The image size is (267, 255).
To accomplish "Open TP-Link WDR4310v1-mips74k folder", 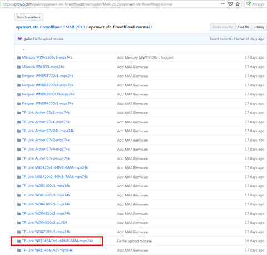I will tap(46, 213).
